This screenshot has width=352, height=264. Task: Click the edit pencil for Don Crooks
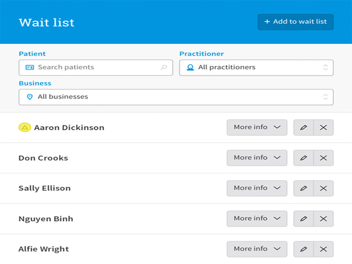point(304,158)
